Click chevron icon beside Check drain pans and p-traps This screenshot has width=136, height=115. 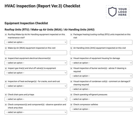[x=6, y=95]
